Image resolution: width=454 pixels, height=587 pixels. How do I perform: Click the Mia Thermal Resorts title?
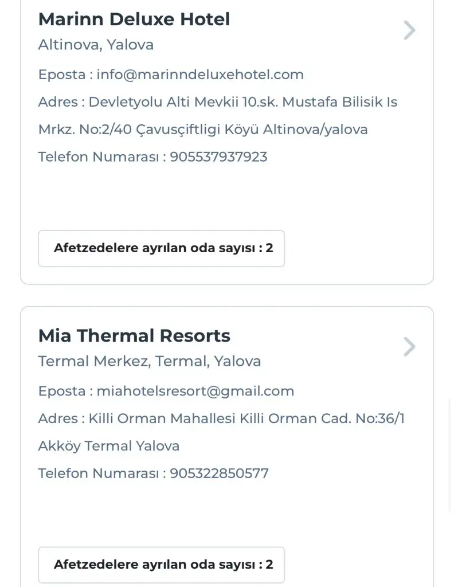pyautogui.click(x=134, y=336)
